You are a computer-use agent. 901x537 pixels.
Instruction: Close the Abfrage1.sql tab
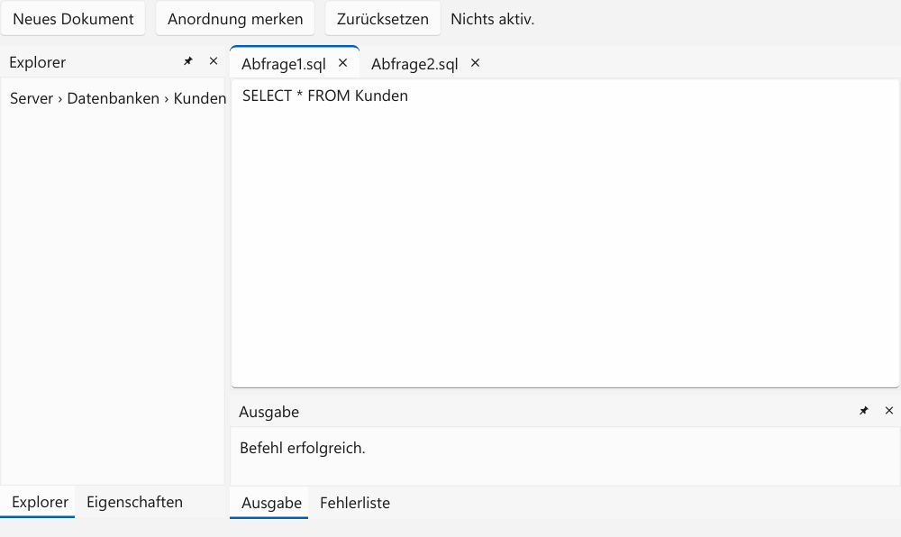343,63
